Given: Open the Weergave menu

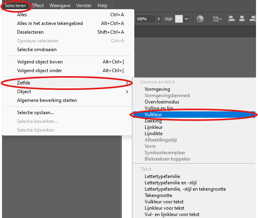Looking at the screenshot, I should coord(59,6).
